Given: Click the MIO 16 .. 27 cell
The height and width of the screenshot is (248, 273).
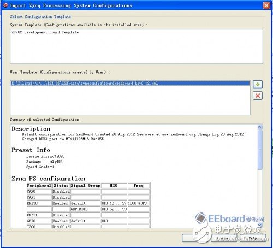Looking at the screenshot, I should point(114,203).
